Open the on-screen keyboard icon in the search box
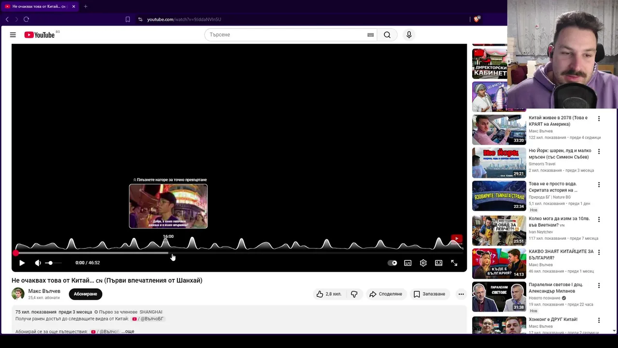618x348 pixels. pos(370,35)
